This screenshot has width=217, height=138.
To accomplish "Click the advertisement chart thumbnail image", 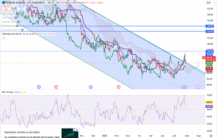I will coord(70,133).
